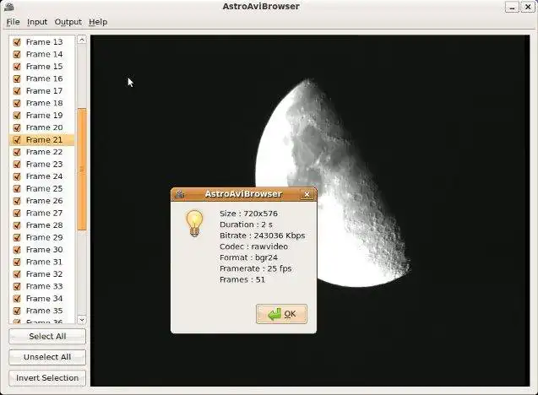The height and width of the screenshot is (395, 538).
Task: Uncheck the Frame 13 checkbox
Action: [17, 41]
